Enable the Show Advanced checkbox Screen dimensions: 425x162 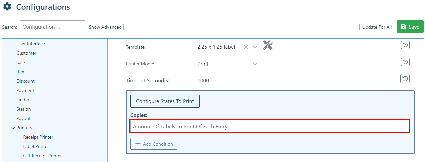coord(127,27)
